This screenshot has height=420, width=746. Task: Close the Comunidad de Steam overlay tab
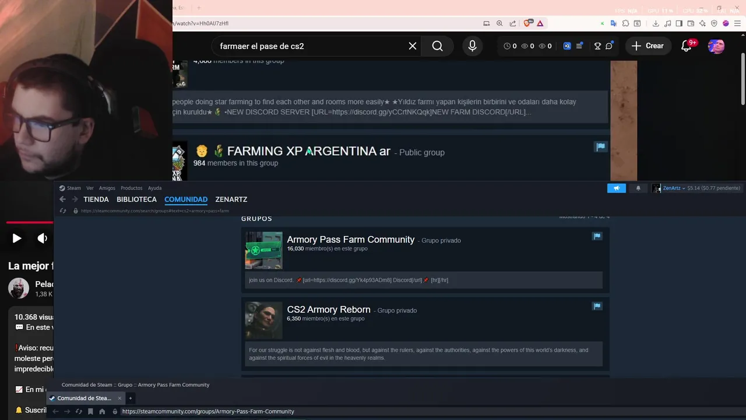119,398
